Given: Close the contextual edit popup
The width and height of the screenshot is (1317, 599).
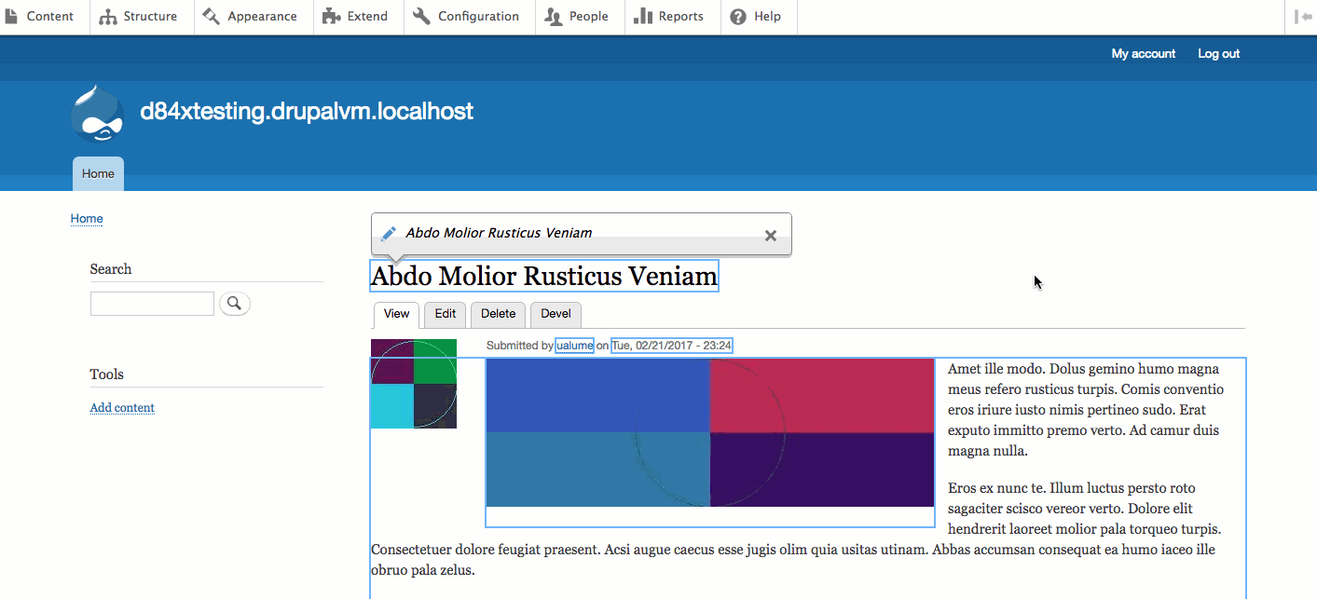Looking at the screenshot, I should pos(771,236).
